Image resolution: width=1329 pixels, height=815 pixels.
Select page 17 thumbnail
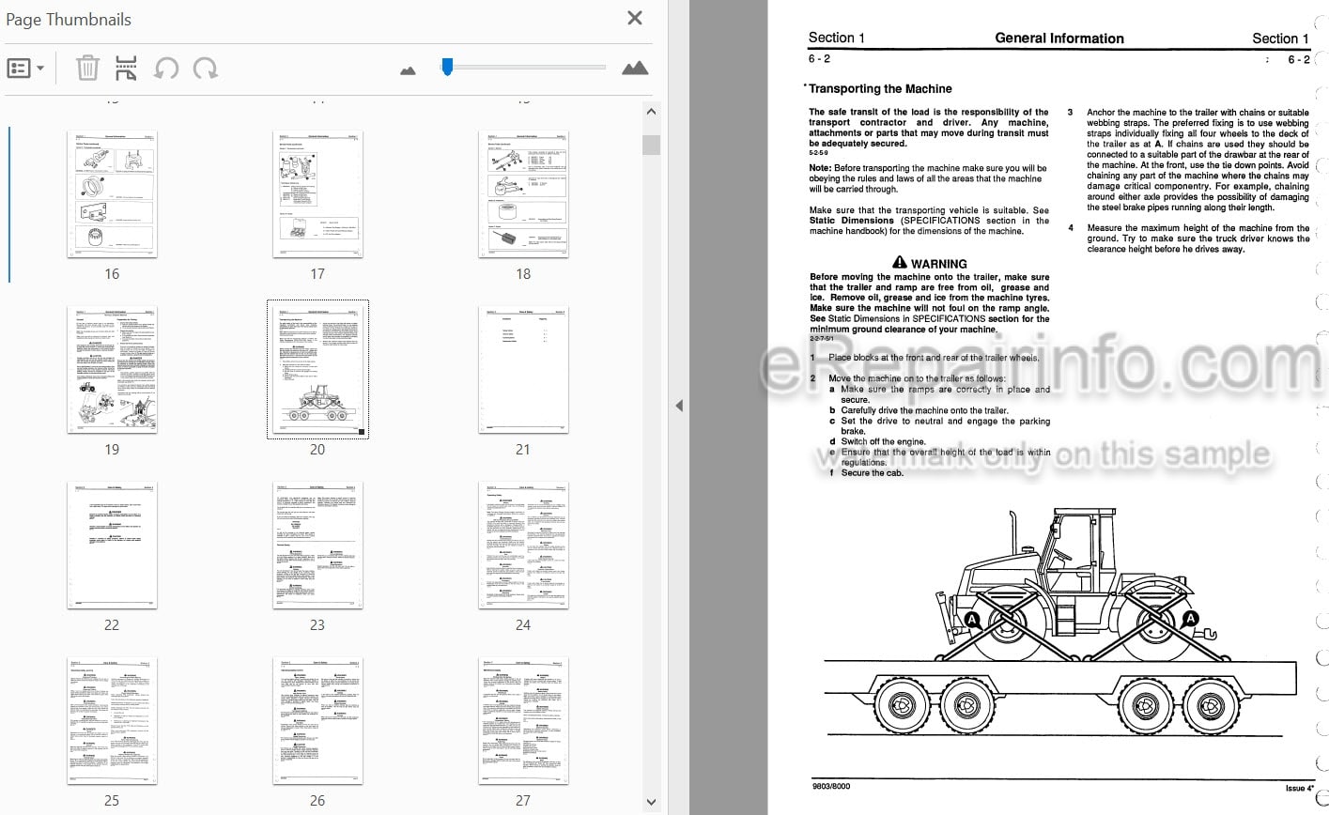[317, 194]
